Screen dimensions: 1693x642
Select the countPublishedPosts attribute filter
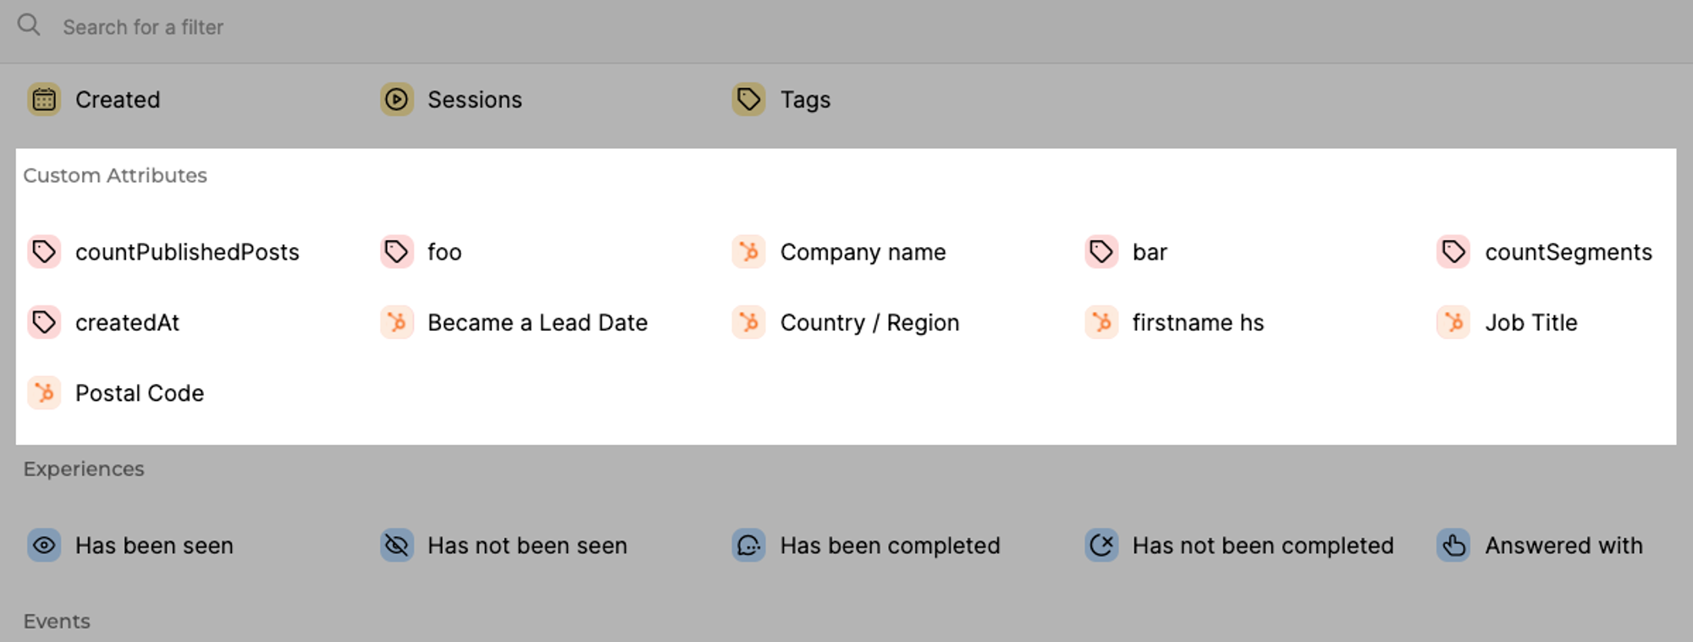[186, 252]
